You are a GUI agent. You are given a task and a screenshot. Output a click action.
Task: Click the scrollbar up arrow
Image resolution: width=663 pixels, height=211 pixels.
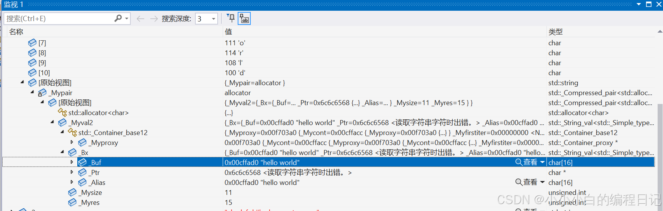pyautogui.click(x=660, y=31)
